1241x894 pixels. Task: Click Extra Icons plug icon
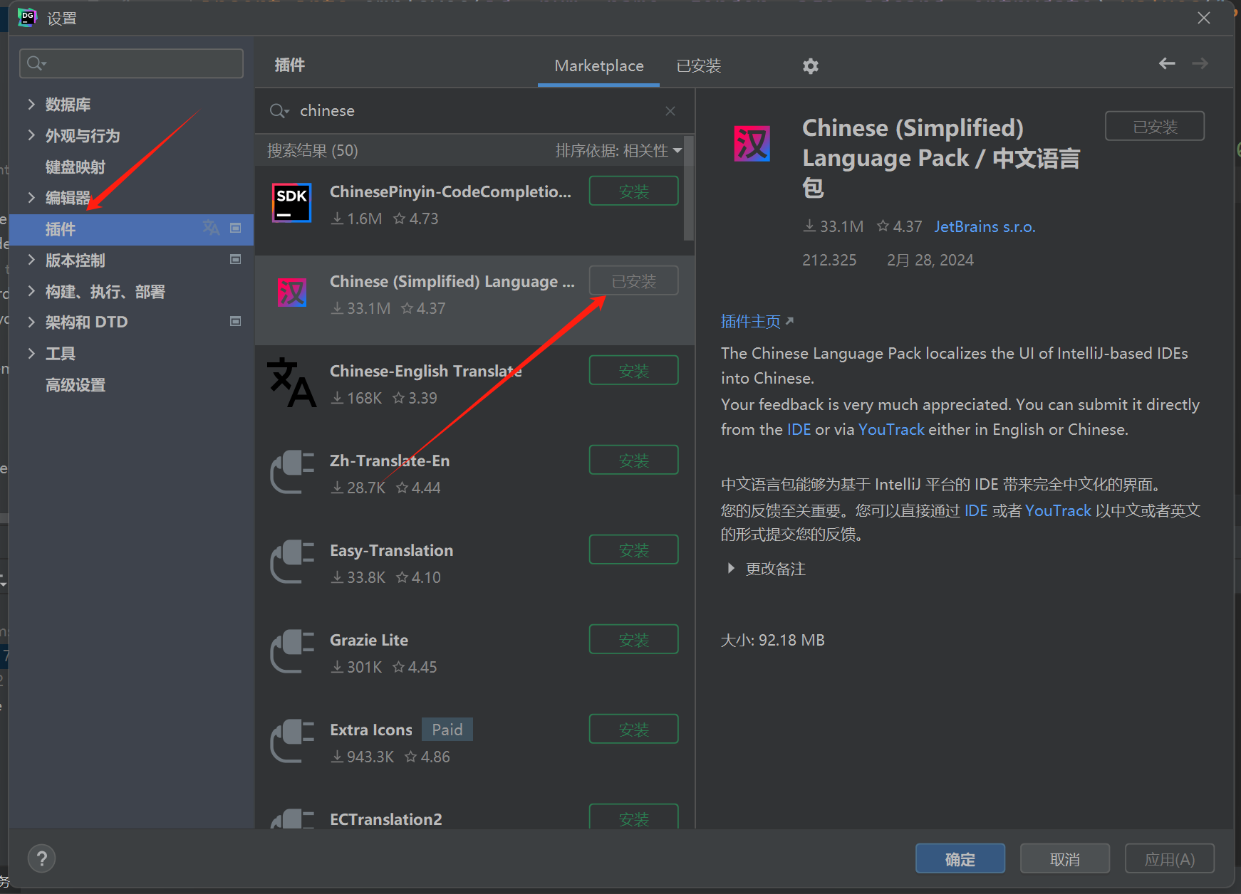tap(292, 741)
